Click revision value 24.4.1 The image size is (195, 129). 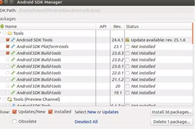coord(117,40)
